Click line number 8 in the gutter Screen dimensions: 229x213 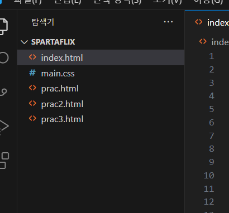point(212,149)
